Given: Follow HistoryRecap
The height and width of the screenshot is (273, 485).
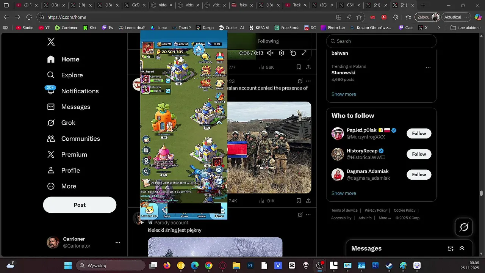Looking at the screenshot, I should click(x=419, y=154).
